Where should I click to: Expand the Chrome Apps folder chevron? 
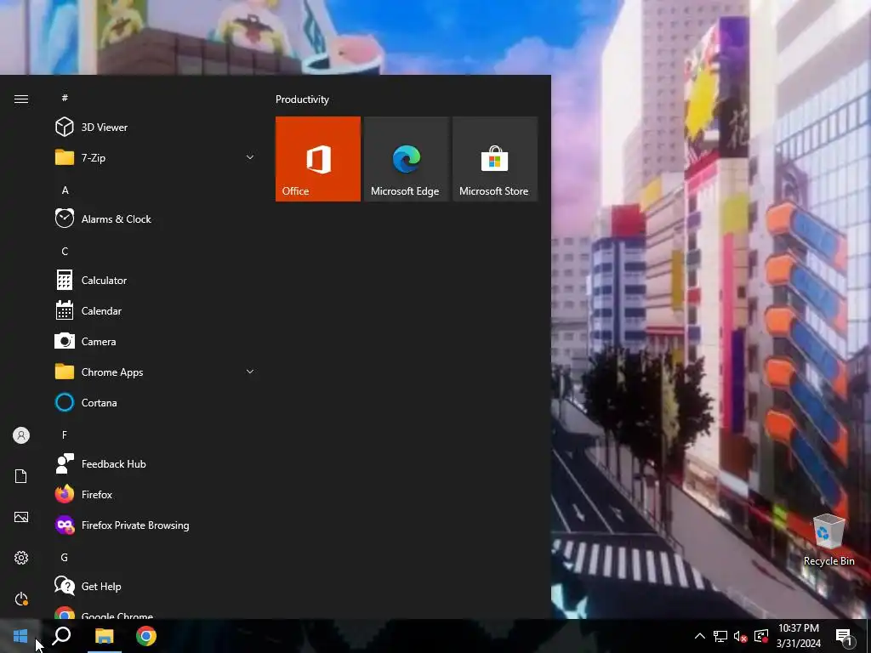(250, 372)
